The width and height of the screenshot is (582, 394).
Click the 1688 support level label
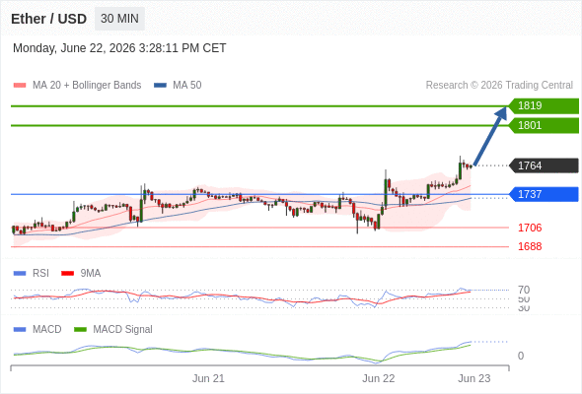pyautogui.click(x=530, y=246)
